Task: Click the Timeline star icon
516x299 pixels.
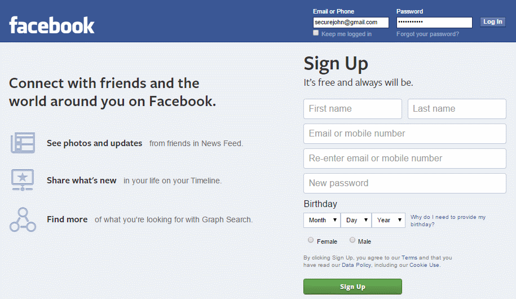Action: tap(23, 180)
